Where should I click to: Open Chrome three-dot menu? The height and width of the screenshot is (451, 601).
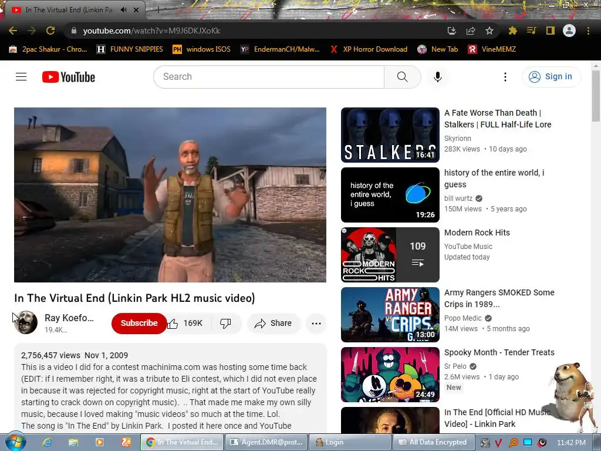coord(588,31)
